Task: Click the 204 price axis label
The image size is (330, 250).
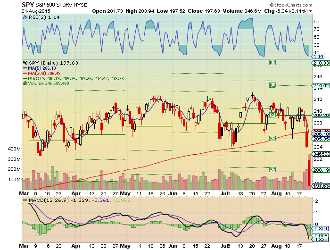Action: [318, 147]
